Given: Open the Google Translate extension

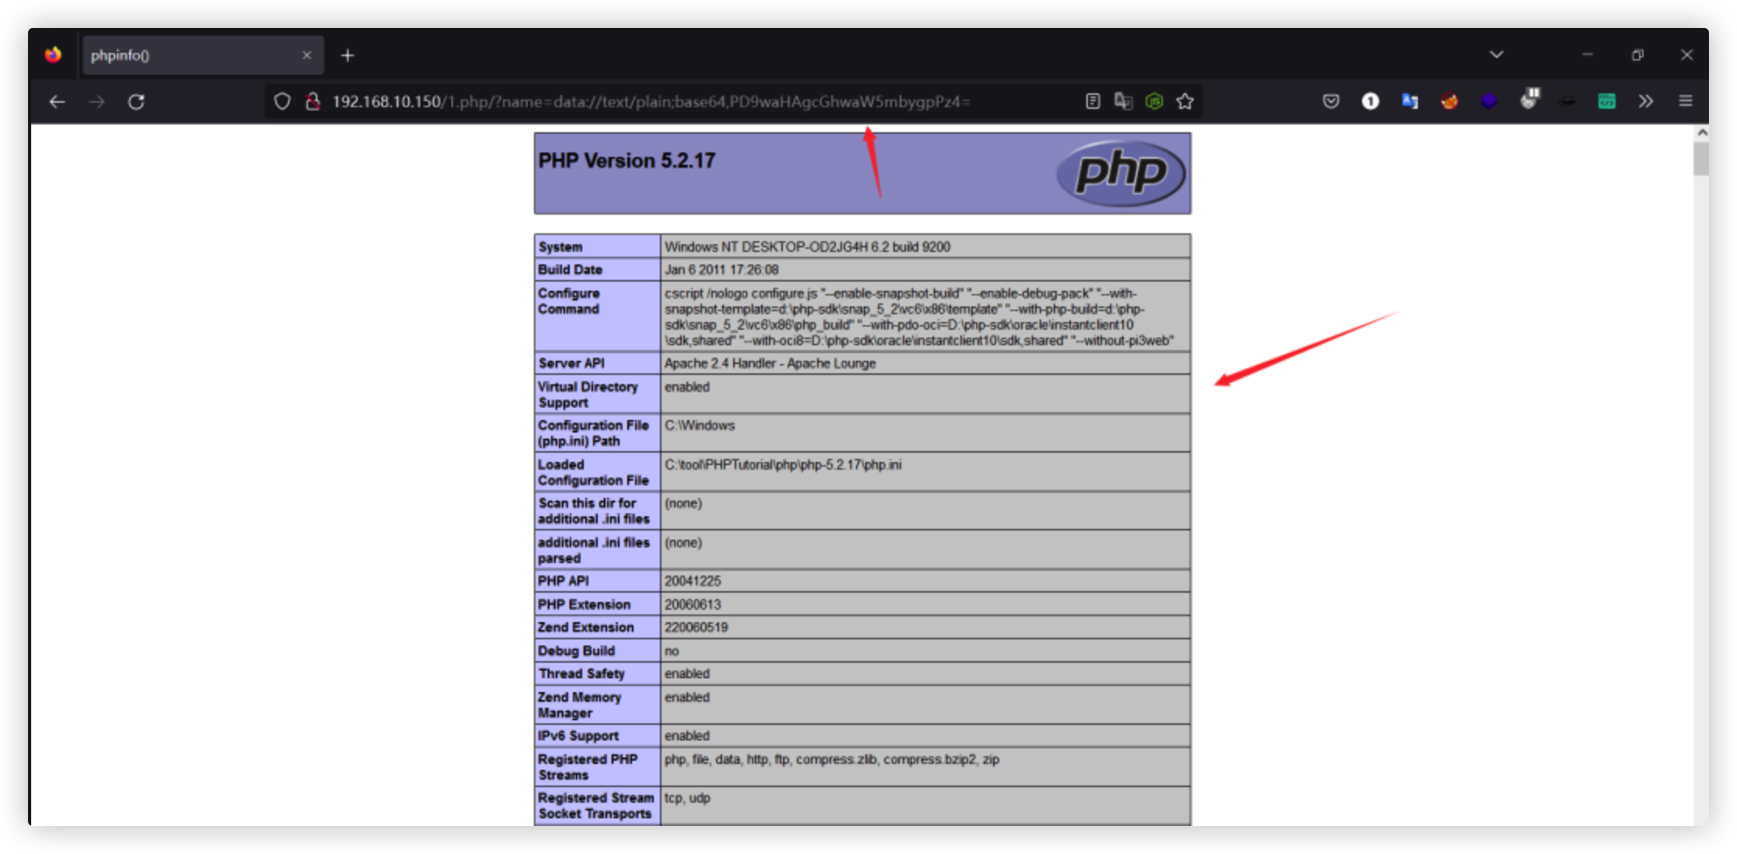Looking at the screenshot, I should click(x=1409, y=101).
